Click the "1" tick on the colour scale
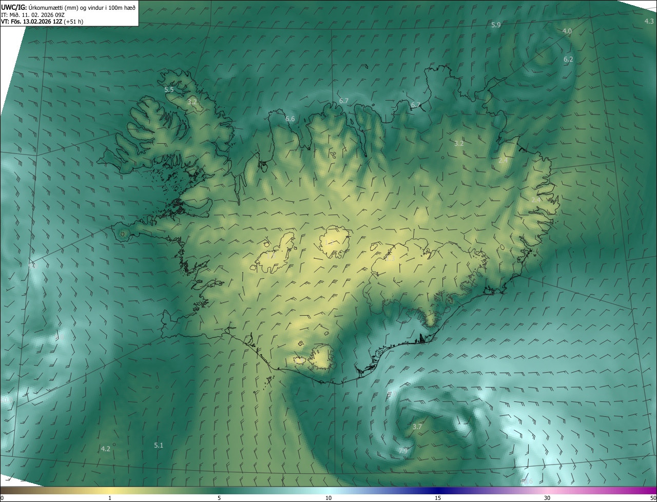 coord(110,498)
